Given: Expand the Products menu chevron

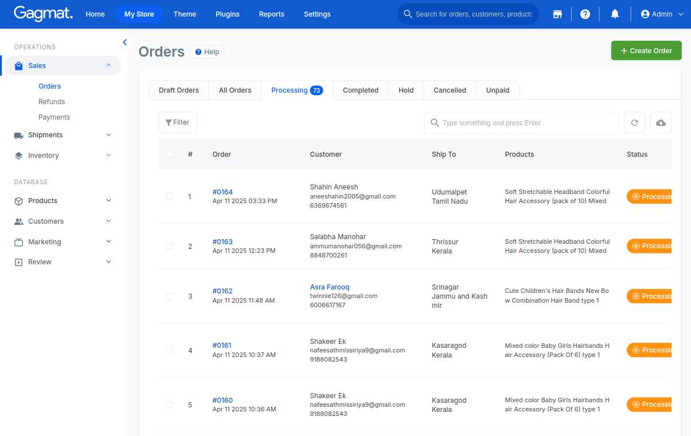Looking at the screenshot, I should tap(108, 200).
